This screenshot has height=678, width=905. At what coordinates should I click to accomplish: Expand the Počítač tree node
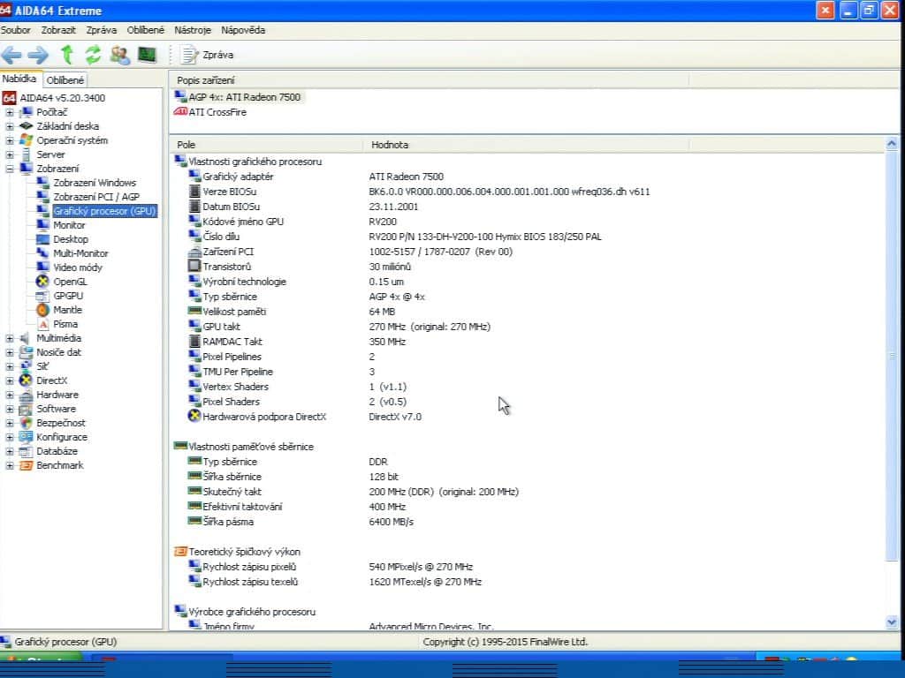9,112
